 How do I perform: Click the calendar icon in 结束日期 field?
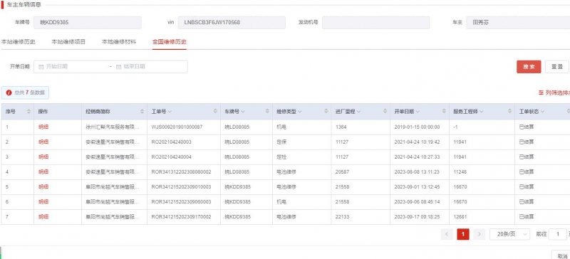point(118,66)
